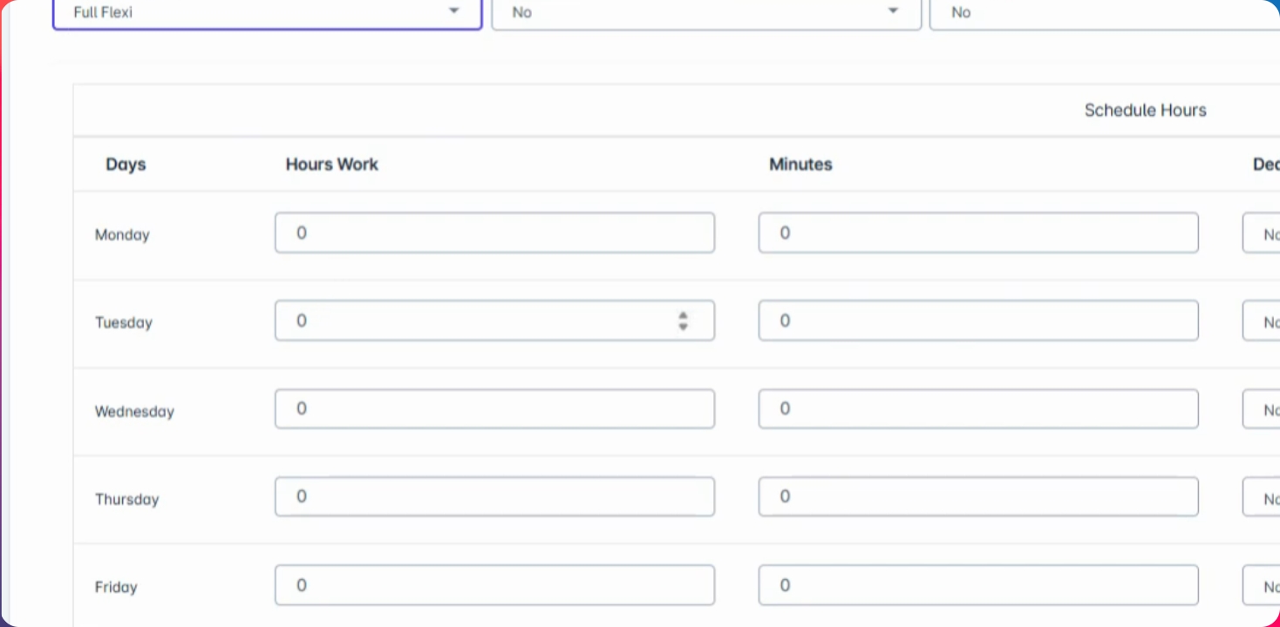1280x627 pixels.
Task: Open Friday's partially visible No dropdown
Action: 1263,586
